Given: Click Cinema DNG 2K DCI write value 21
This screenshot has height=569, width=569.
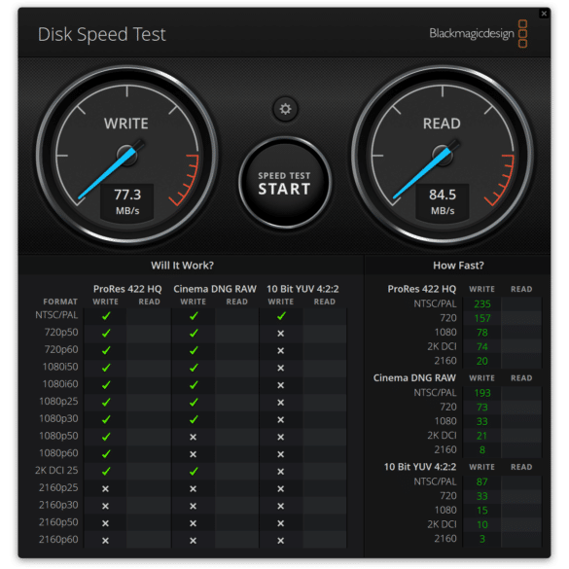Looking at the screenshot, I should [x=481, y=436].
